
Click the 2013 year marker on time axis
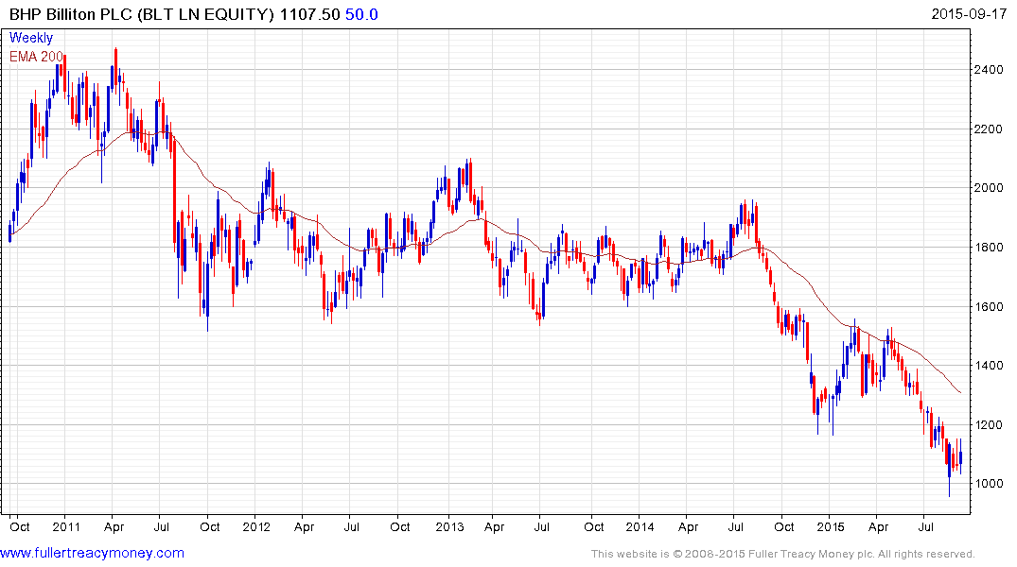[x=449, y=526]
